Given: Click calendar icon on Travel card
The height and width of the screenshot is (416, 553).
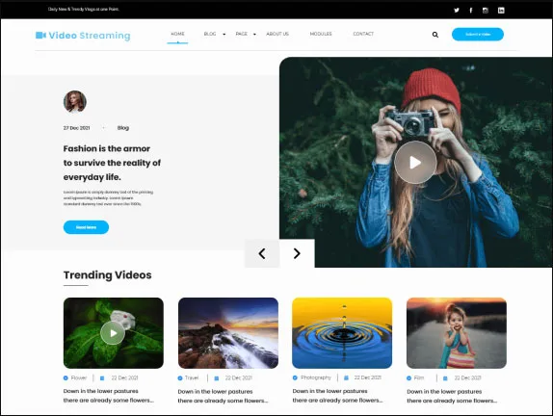Looking at the screenshot, I should [217, 378].
